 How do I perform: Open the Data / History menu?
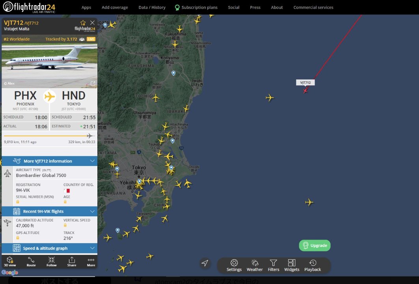(152, 7)
